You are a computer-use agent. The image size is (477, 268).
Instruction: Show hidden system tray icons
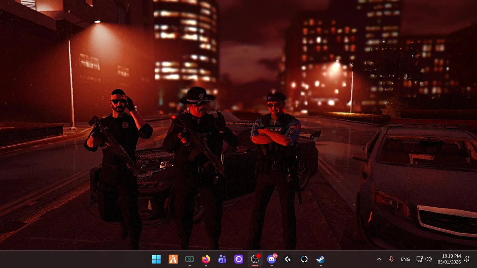[x=379, y=259]
